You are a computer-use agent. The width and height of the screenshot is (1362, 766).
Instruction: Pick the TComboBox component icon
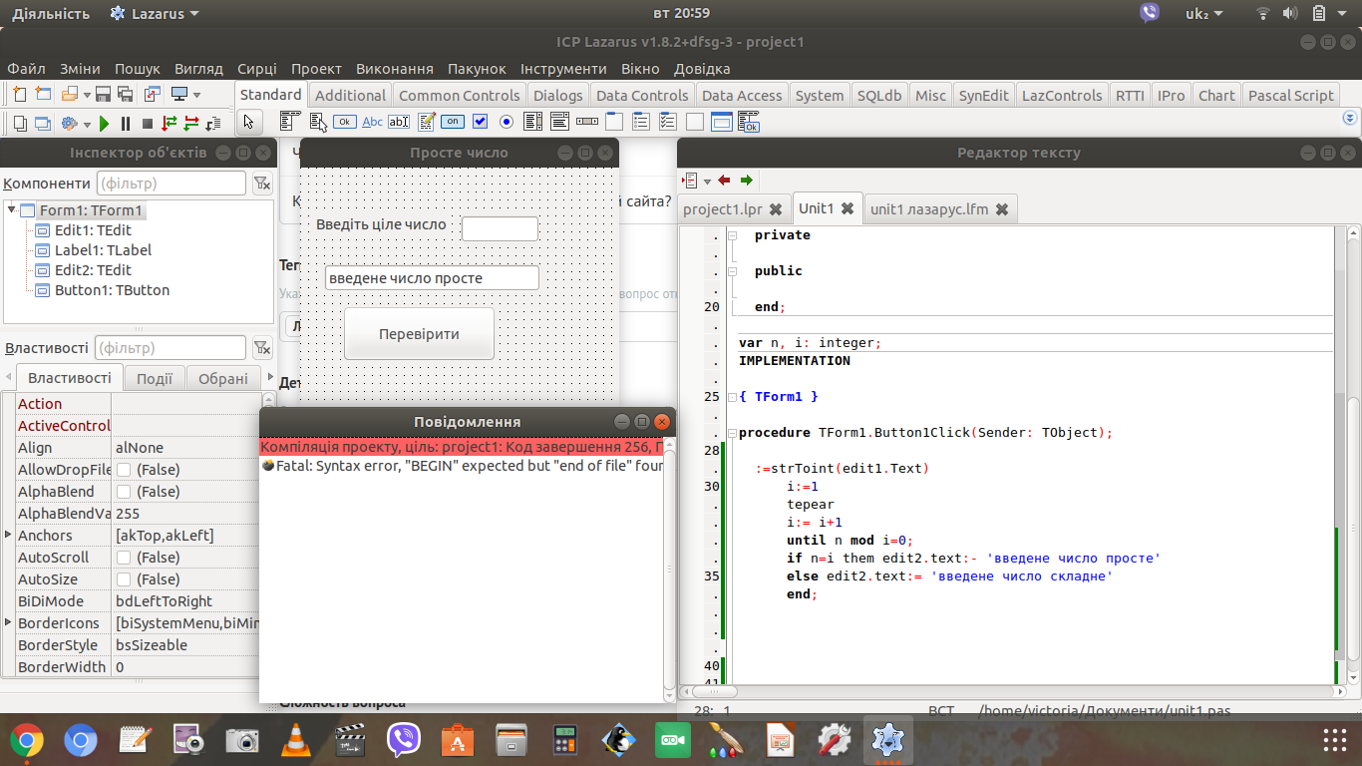[x=559, y=122]
